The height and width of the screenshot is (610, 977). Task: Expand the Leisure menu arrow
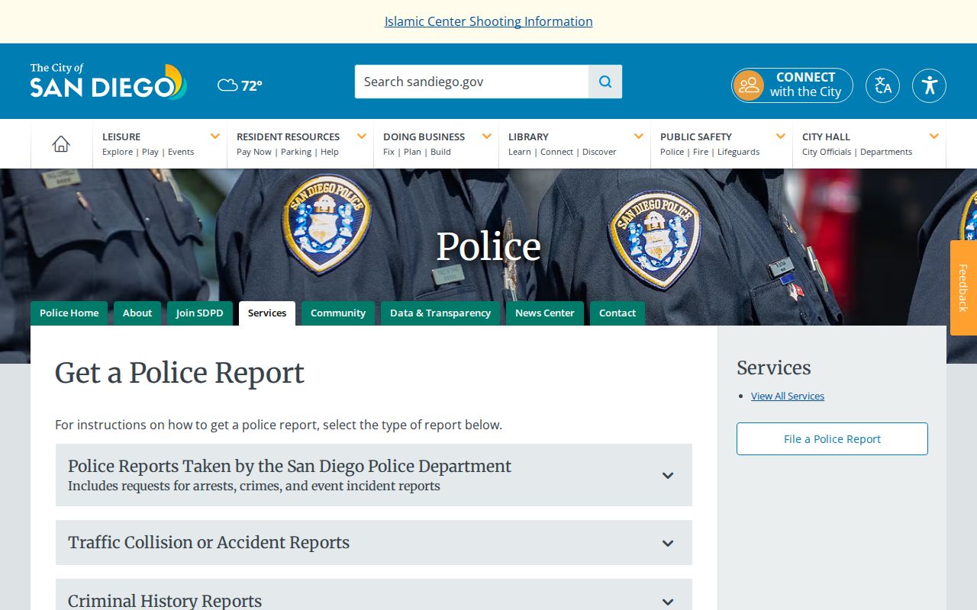(x=214, y=136)
